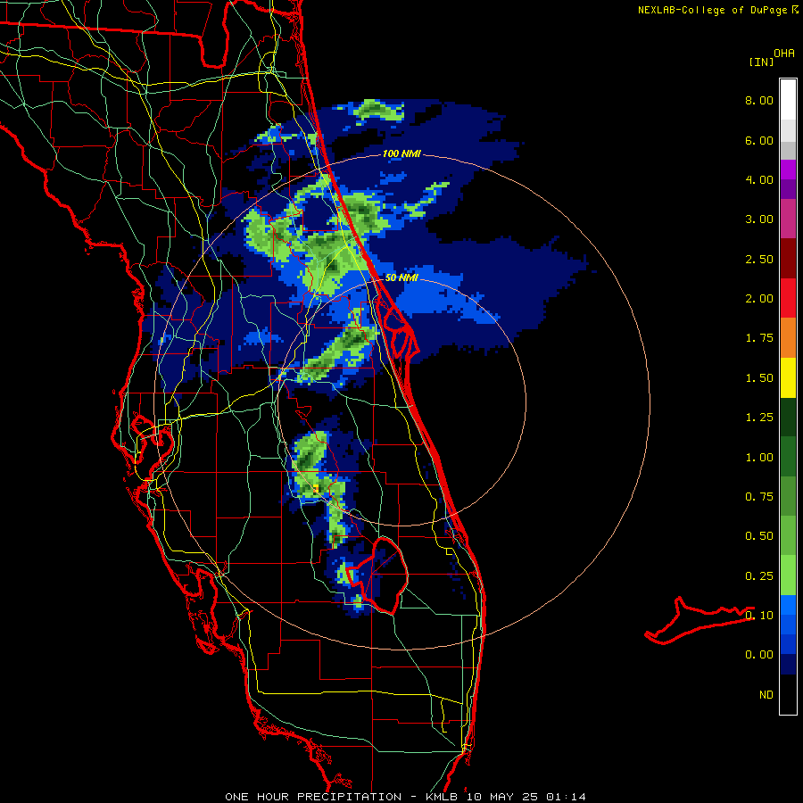Select the bright red legend swatch
Image resolution: width=803 pixels, height=803 pixels.
click(x=788, y=298)
